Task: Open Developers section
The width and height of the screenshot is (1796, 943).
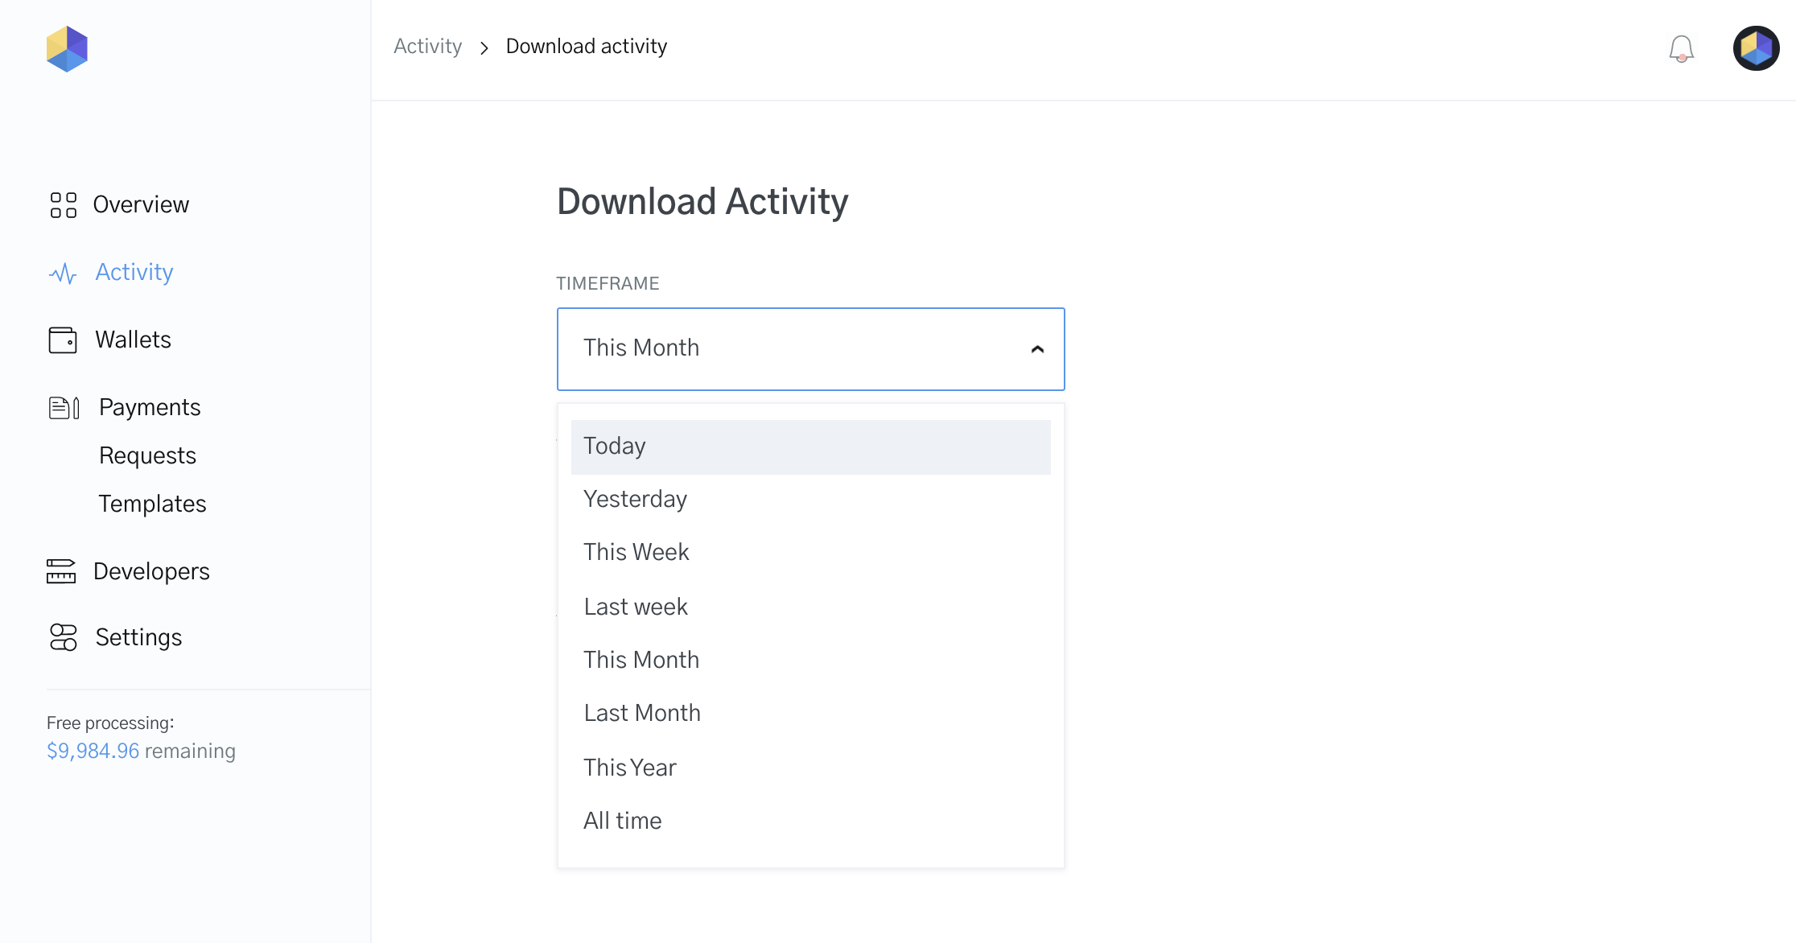Action: click(x=151, y=571)
